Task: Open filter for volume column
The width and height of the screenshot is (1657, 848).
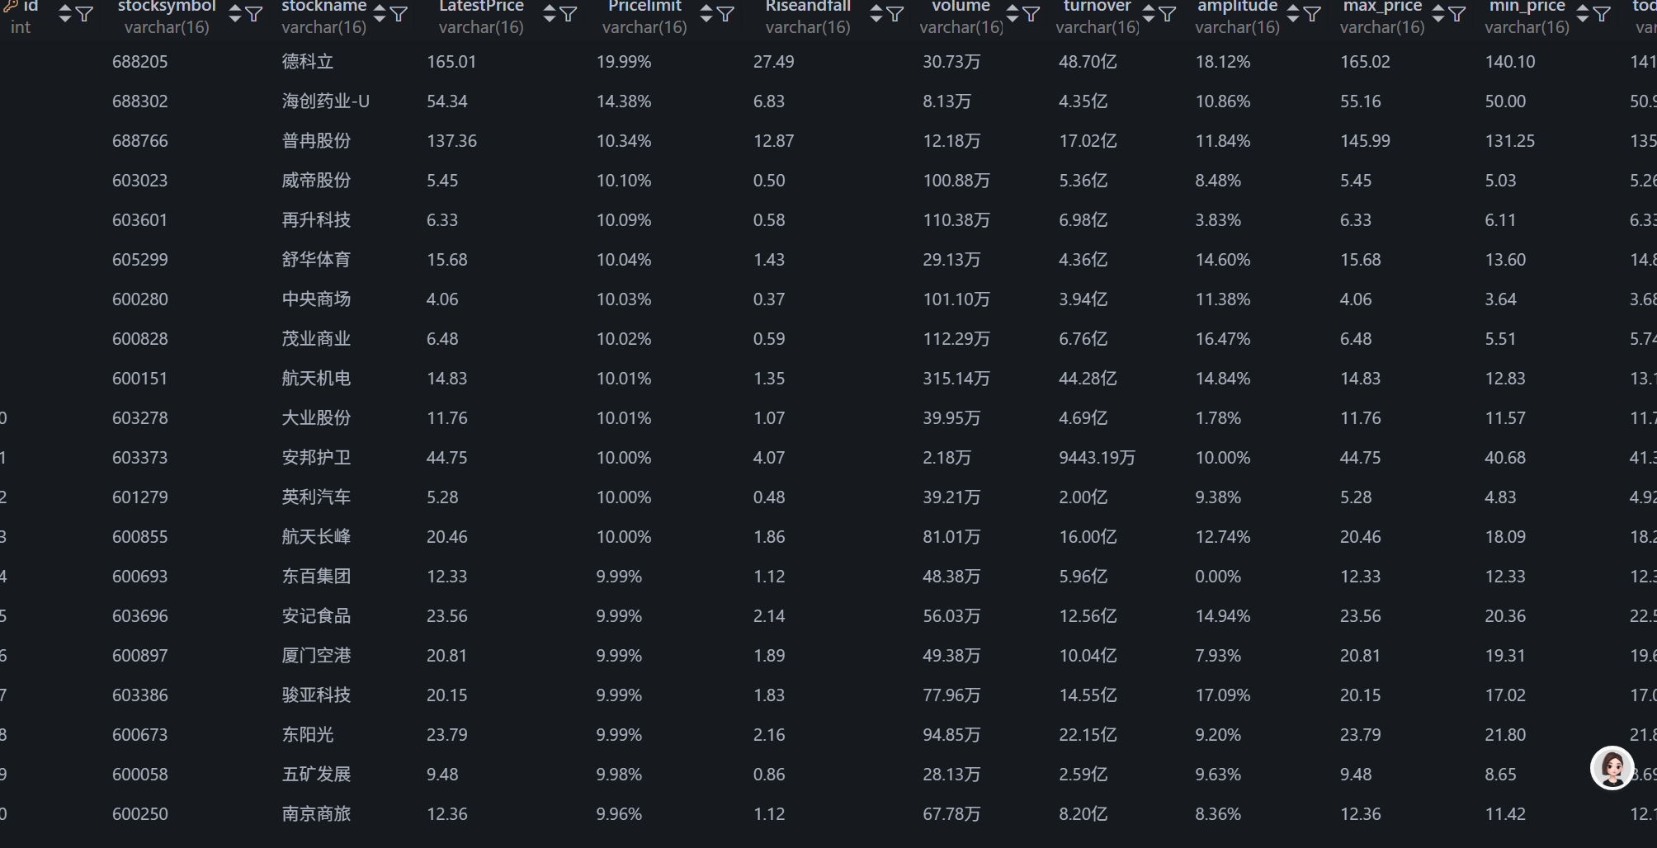Action: pos(1031,14)
